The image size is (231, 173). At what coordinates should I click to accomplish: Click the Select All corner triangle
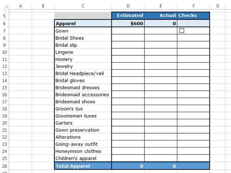[6, 6]
